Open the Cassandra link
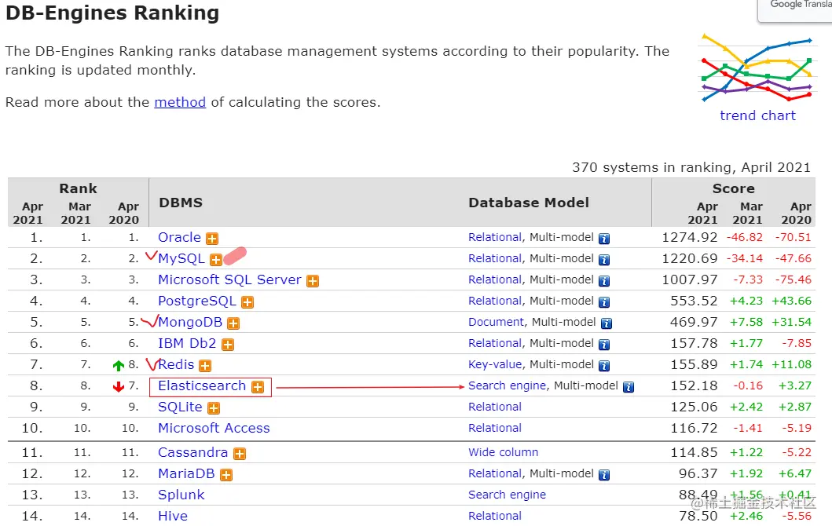 coord(193,452)
